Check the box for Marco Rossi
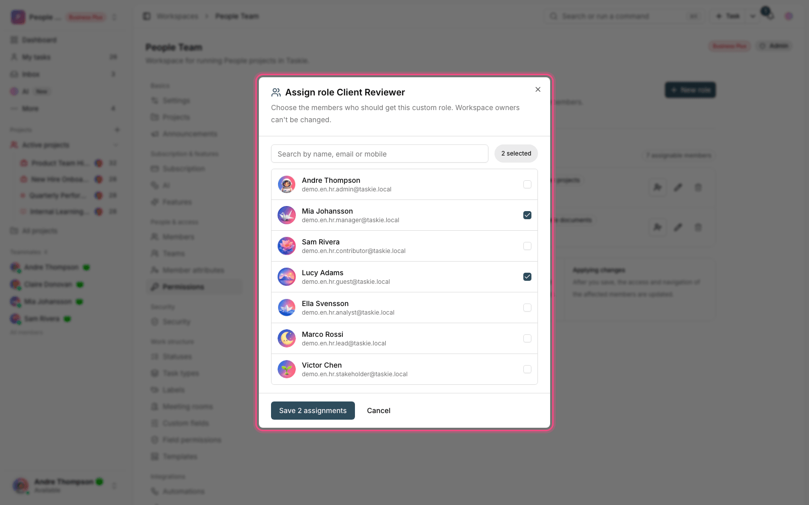Viewport: 809px width, 505px height. (x=527, y=338)
